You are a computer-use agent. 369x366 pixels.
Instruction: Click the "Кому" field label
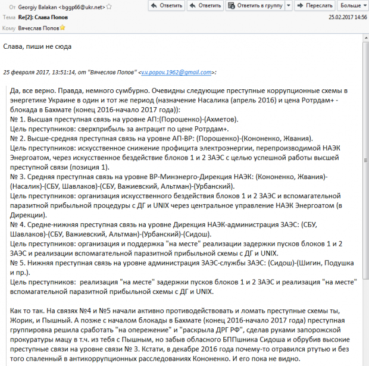click(x=8, y=28)
